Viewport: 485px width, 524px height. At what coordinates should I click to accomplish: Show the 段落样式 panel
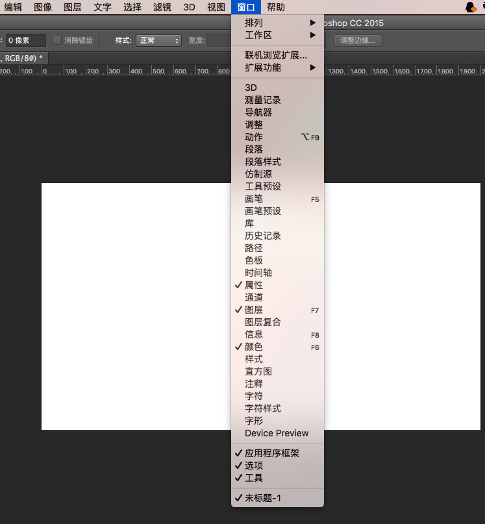coord(277,162)
